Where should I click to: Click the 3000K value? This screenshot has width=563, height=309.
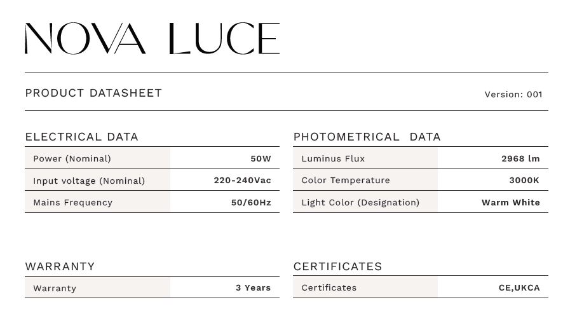[x=524, y=180]
